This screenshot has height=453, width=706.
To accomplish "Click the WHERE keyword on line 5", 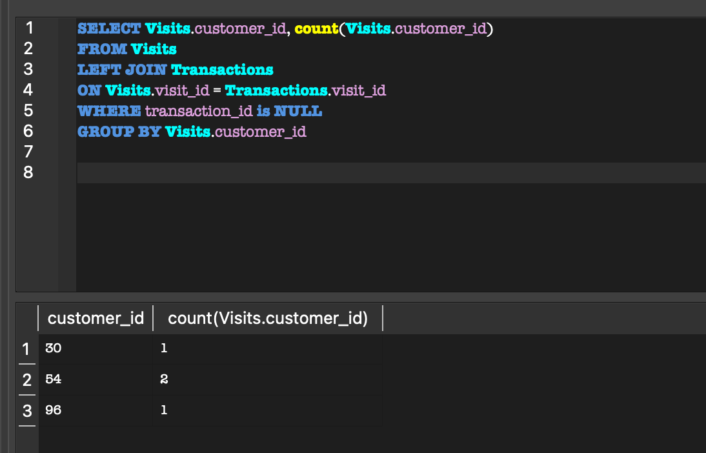I will click(109, 111).
